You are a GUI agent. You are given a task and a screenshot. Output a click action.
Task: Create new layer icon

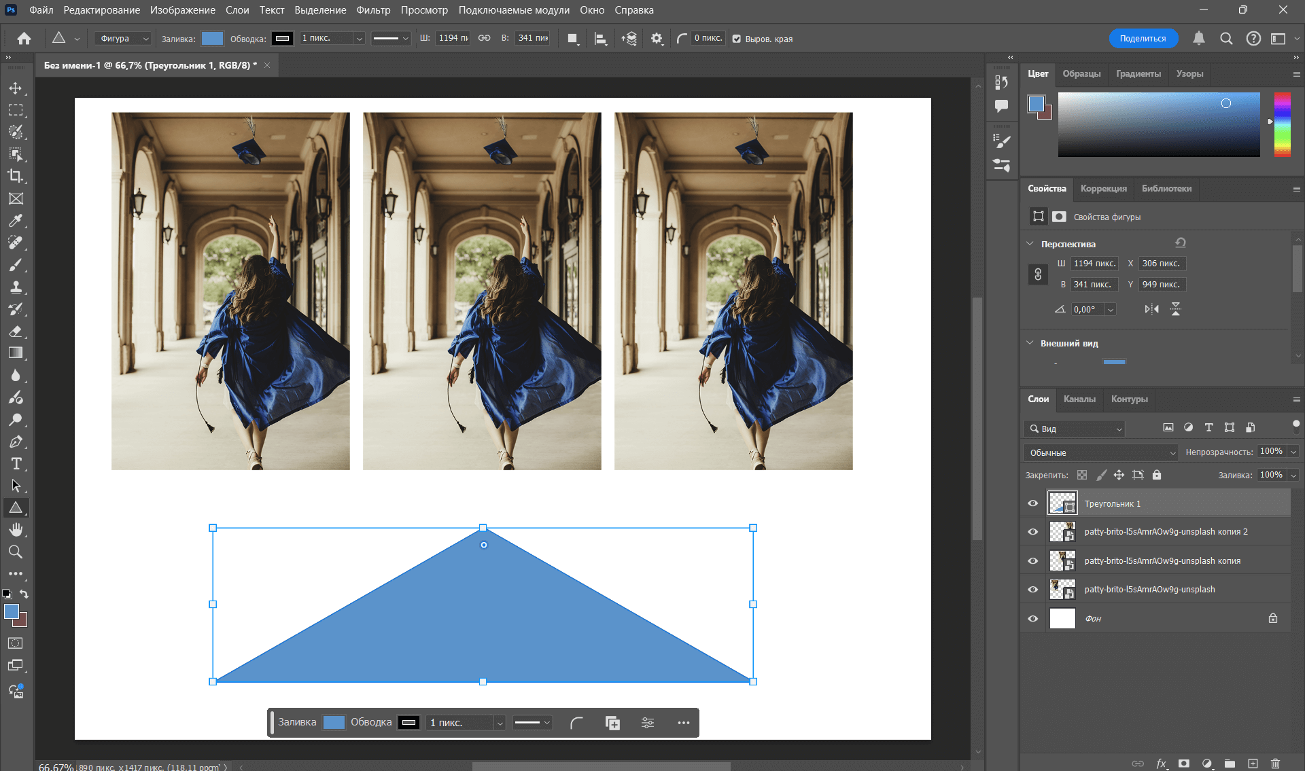(1253, 764)
